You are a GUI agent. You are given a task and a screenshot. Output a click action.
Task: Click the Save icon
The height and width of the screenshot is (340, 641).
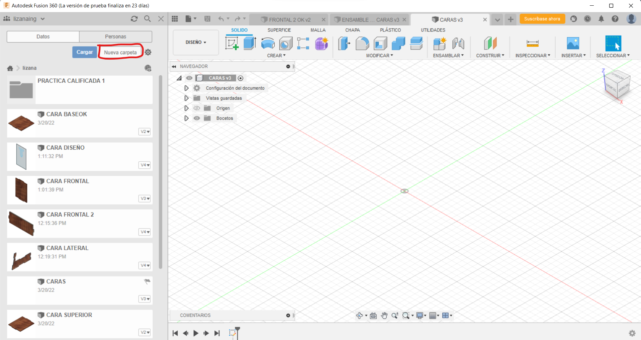click(x=207, y=19)
